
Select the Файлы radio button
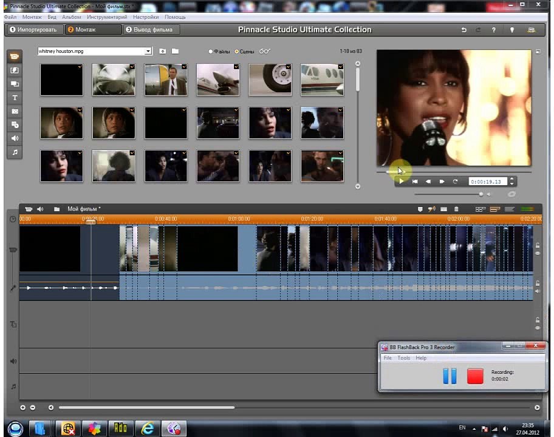point(211,52)
